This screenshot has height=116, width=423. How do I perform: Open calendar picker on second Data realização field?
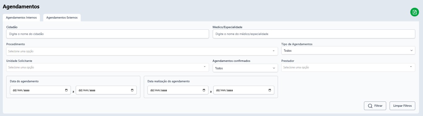tap(270, 90)
